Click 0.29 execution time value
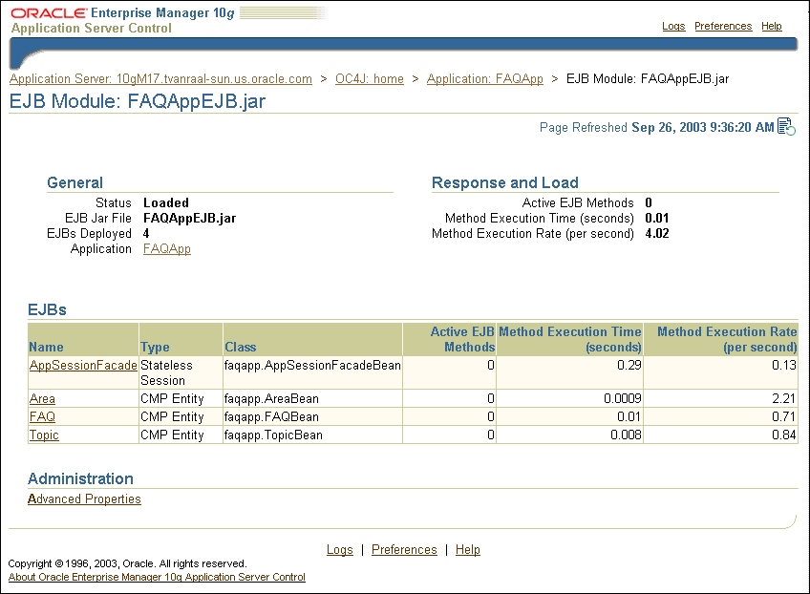Screen dimensions: 810x594 629,365
